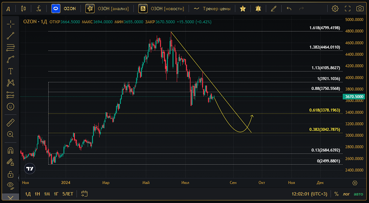Click the 0.13(2684.6392) Fibonacci level label
Screen dimensions: 369x203
[x=326, y=150]
